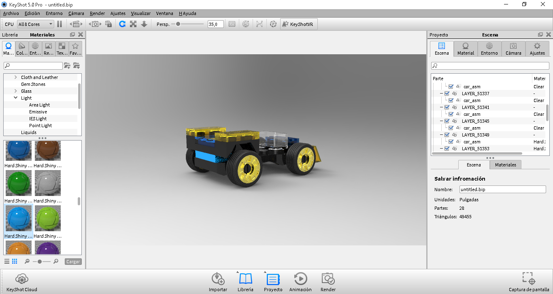553x294 pixels.
Task: Click the blue reset camera arrow icon
Action: pyautogui.click(x=122, y=24)
